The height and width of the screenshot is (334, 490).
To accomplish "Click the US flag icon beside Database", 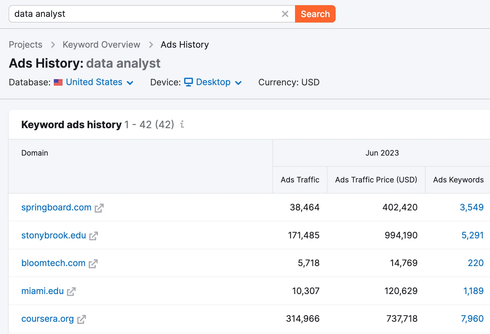I will [58, 83].
